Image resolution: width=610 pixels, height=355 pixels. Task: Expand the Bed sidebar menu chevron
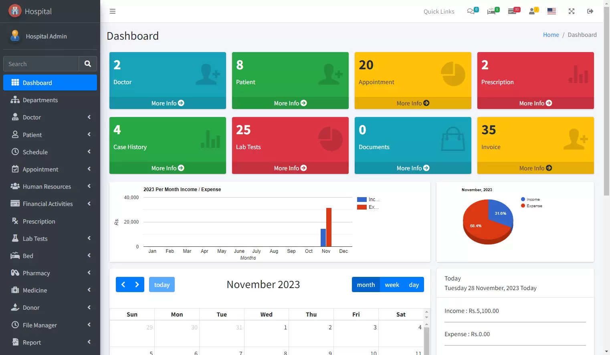(x=89, y=256)
